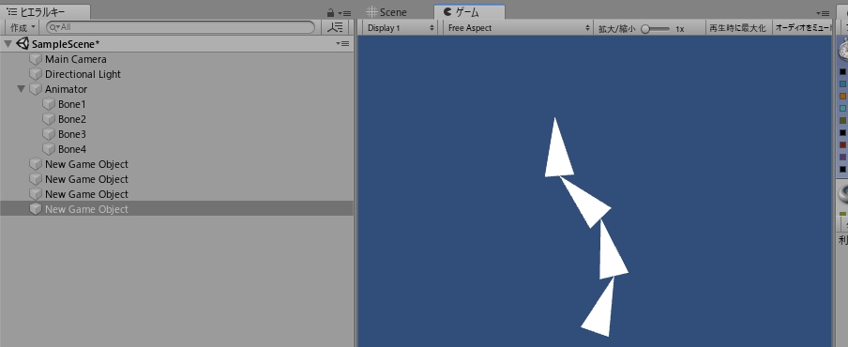
Task: Toggle オーディオをミュート mute audio
Action: coord(803,28)
